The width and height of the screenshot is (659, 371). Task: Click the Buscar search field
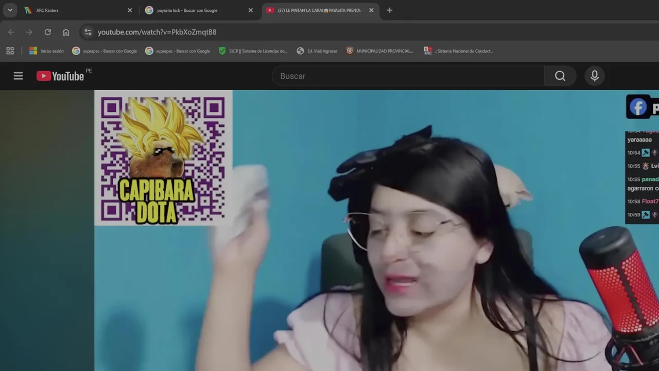(408, 76)
